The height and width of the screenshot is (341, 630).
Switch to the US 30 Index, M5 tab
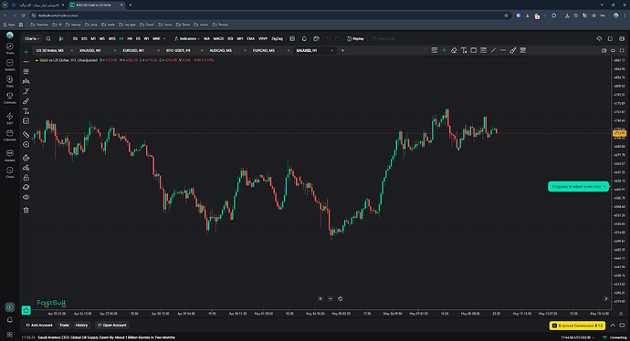pos(50,50)
